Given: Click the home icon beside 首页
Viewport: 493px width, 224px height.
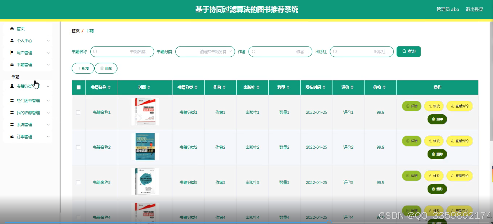Looking at the screenshot, I should point(12,29).
